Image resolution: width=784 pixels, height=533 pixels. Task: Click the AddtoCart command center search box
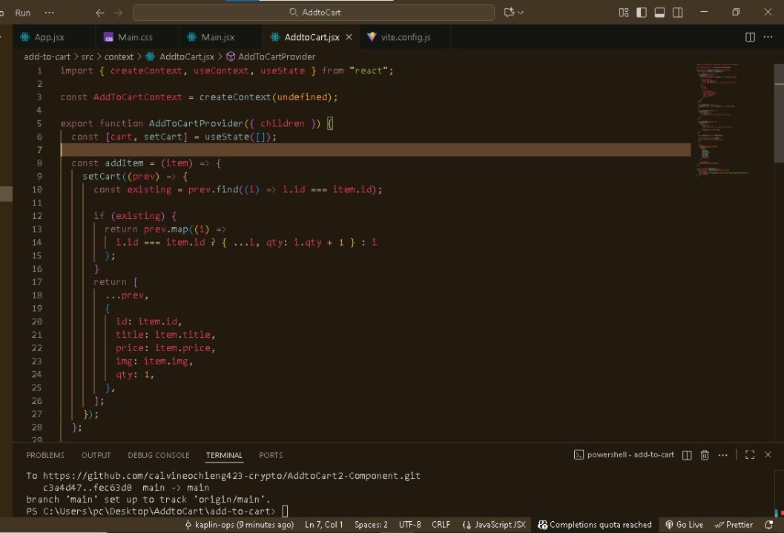point(314,13)
